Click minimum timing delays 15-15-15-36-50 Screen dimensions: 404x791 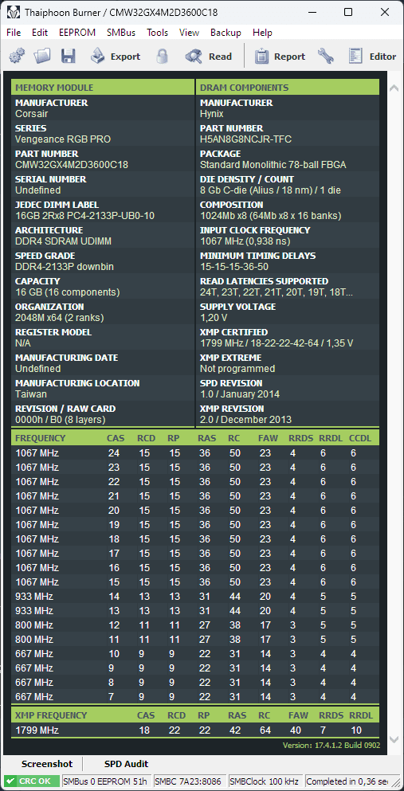(x=234, y=267)
